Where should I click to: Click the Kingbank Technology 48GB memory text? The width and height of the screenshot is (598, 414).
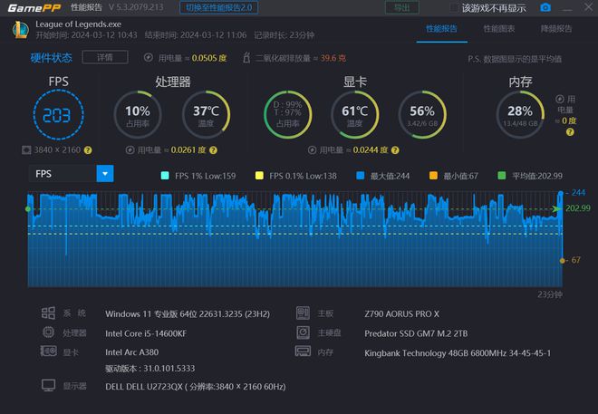pos(458,353)
